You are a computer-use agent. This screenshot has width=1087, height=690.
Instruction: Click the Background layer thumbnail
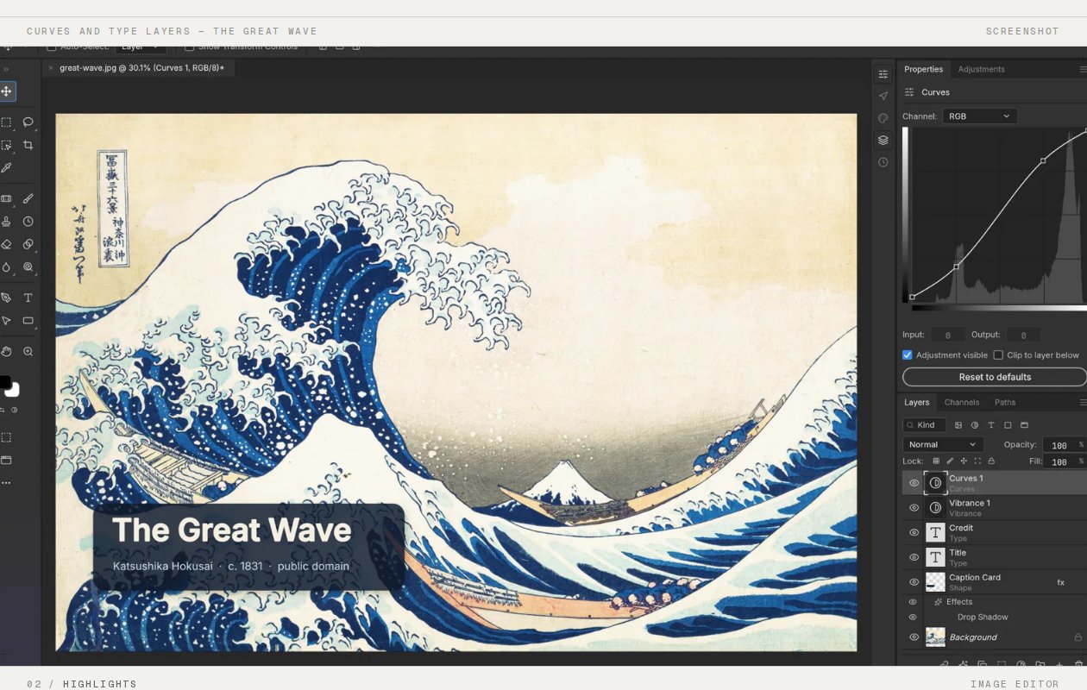point(935,637)
